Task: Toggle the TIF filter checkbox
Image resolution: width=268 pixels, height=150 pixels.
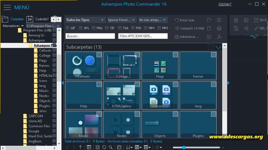Action: click(107, 28)
